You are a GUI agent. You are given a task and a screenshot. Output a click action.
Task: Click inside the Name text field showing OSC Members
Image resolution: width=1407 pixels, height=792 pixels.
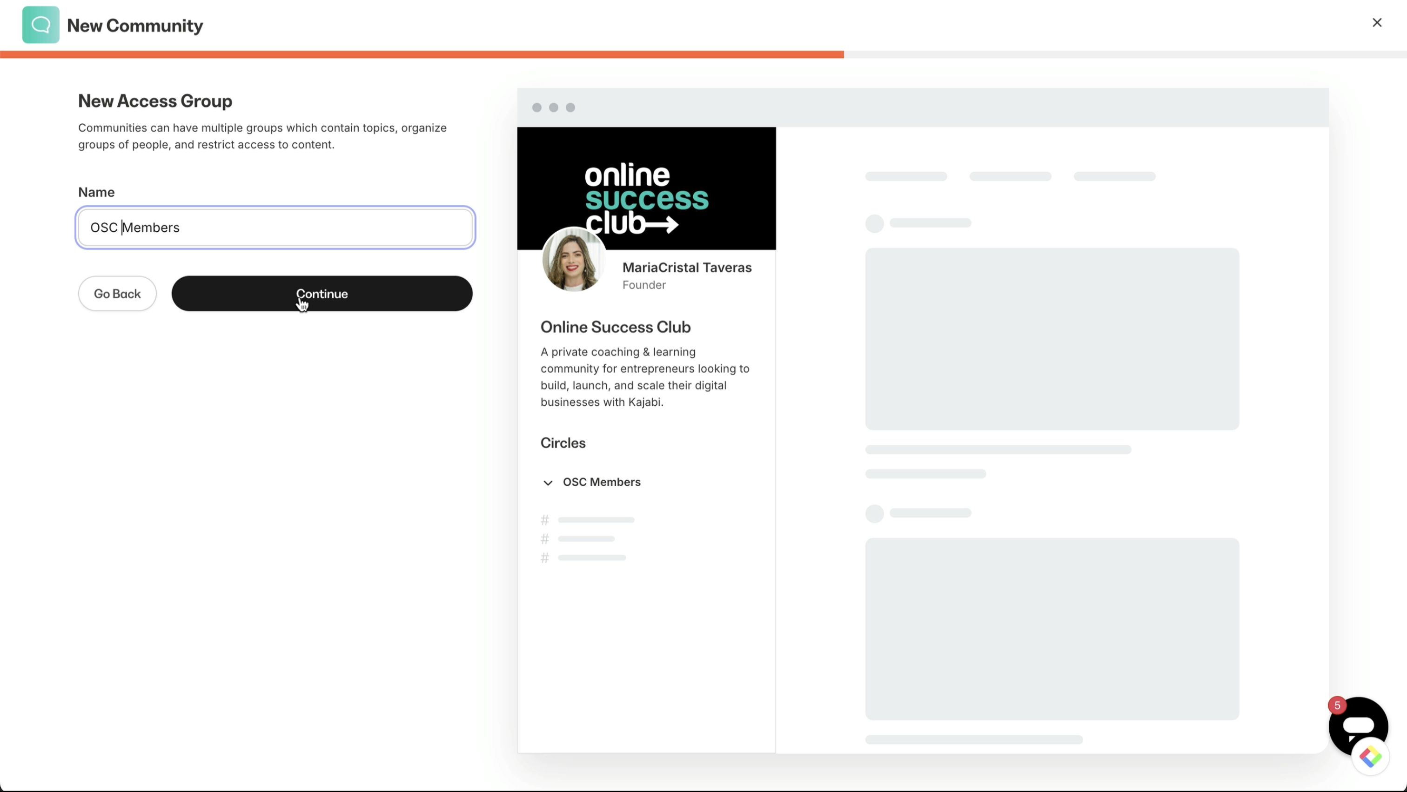coord(275,227)
